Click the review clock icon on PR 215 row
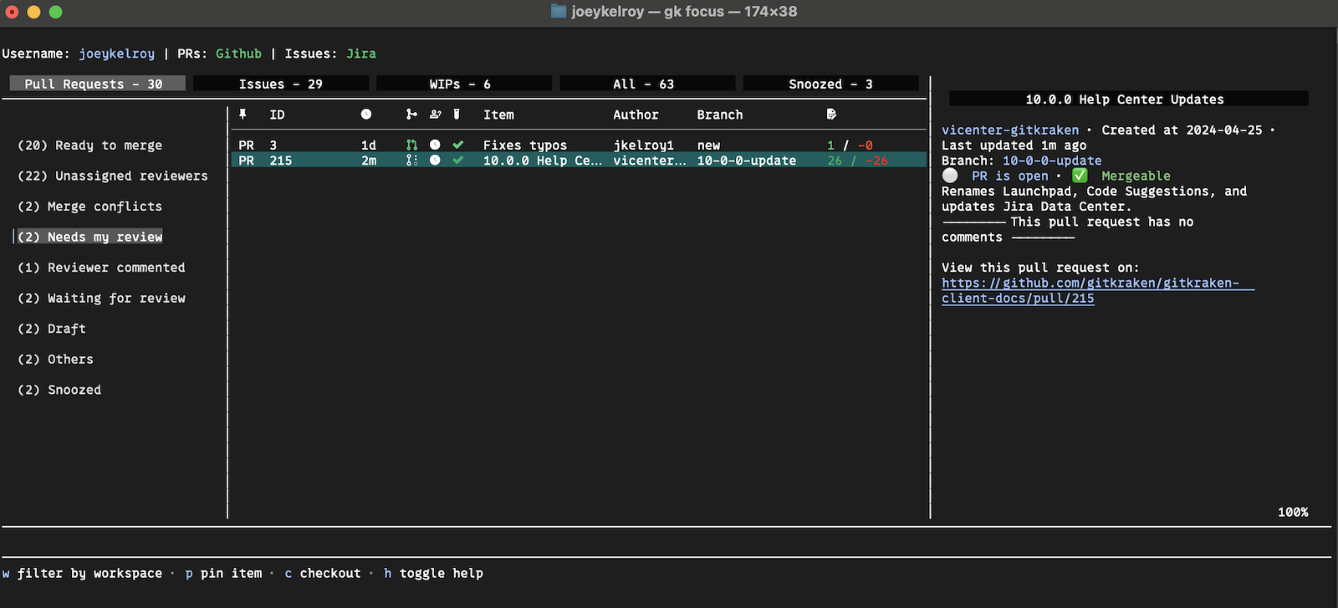Image resolution: width=1338 pixels, height=608 pixels. (435, 160)
